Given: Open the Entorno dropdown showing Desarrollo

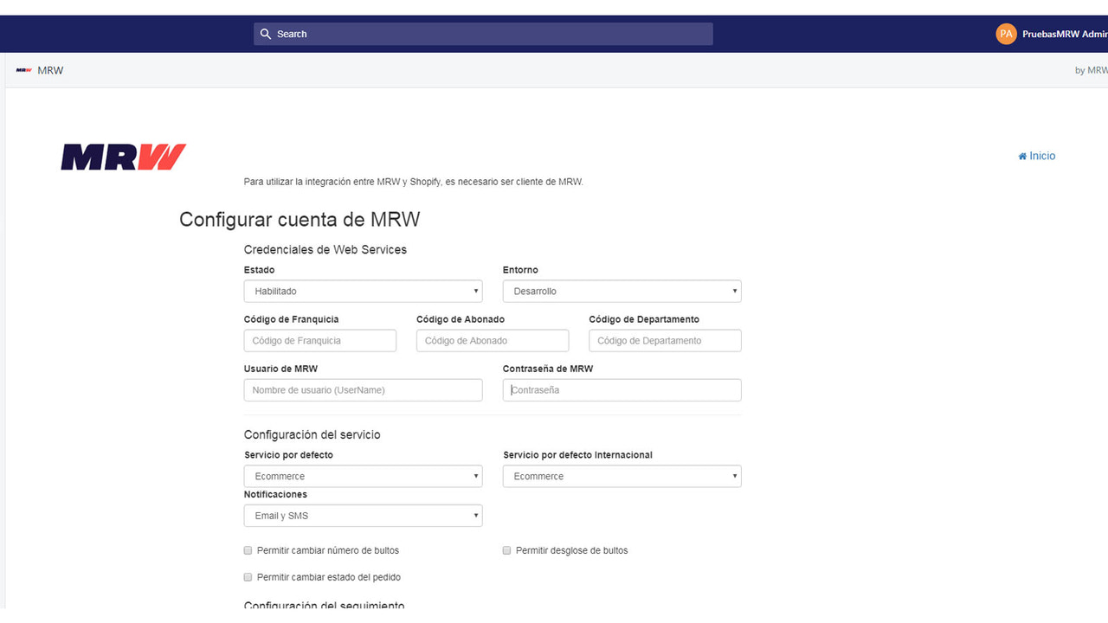Looking at the screenshot, I should point(622,291).
